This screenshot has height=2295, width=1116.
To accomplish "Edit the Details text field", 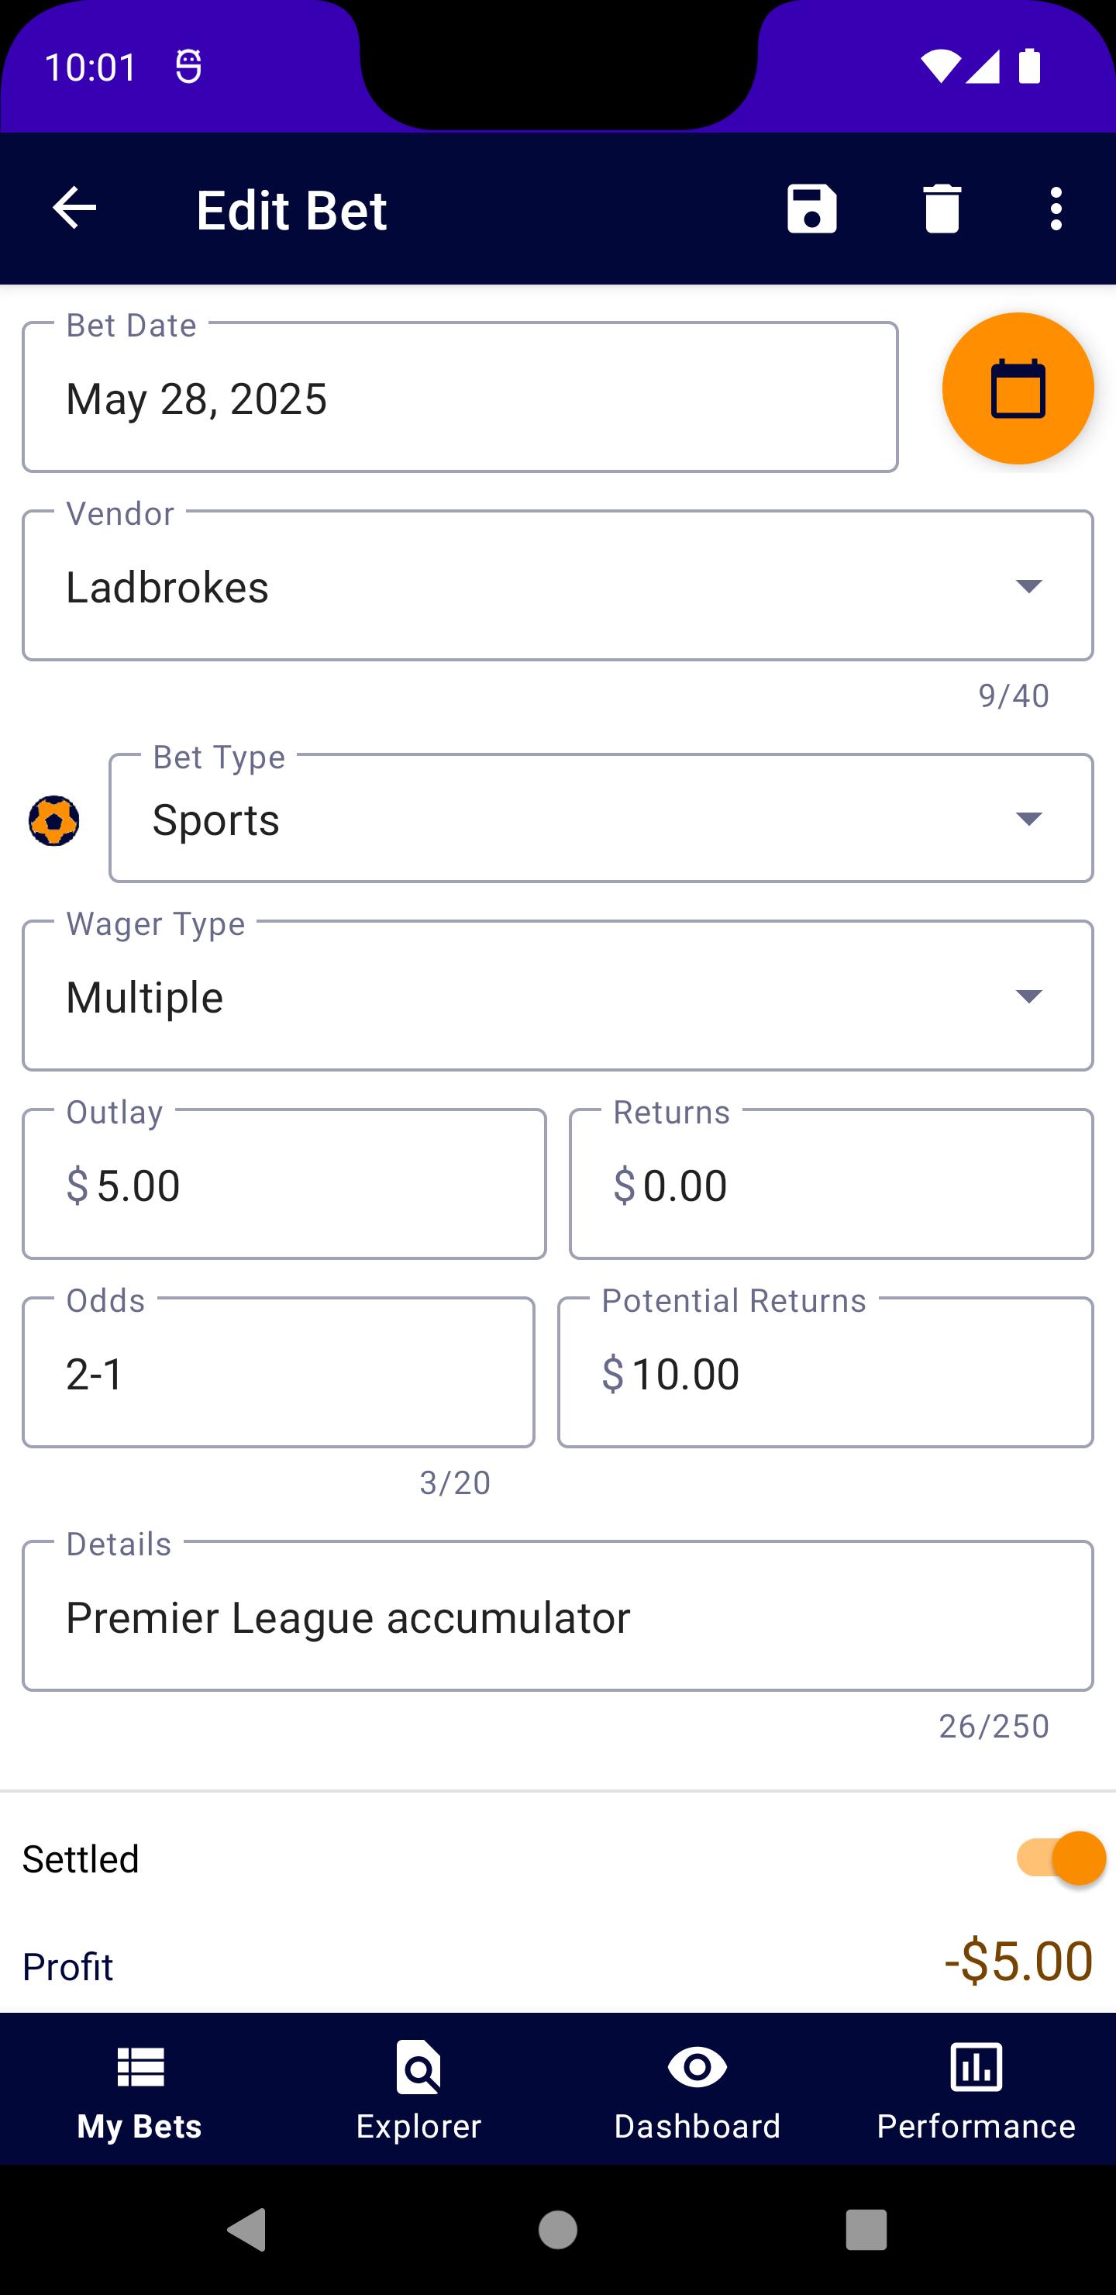I will pos(557,1616).
